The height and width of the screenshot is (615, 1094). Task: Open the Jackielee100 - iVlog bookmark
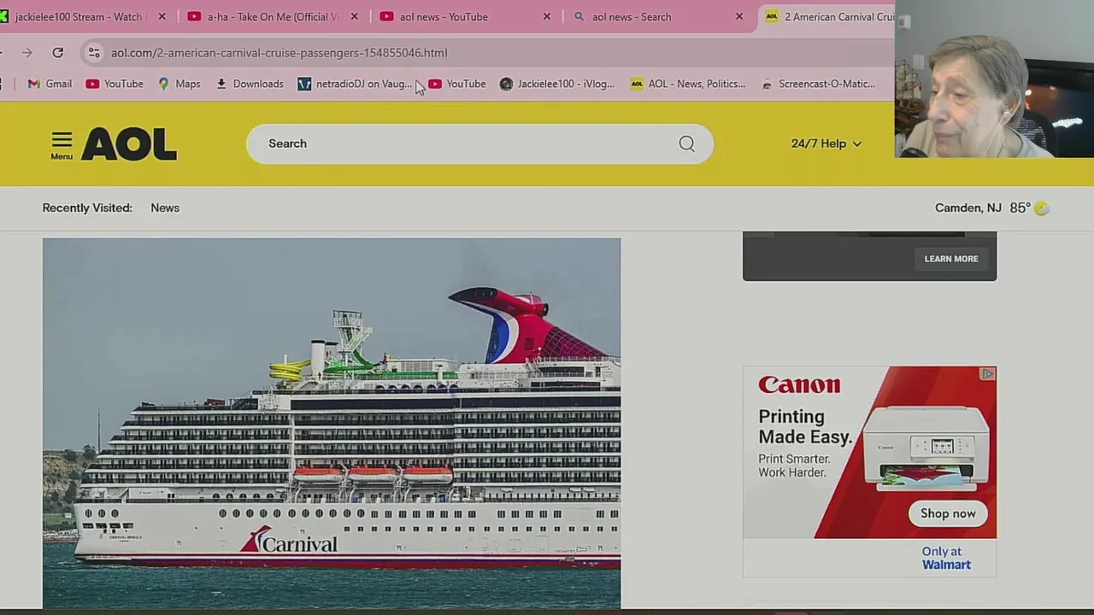click(x=557, y=84)
